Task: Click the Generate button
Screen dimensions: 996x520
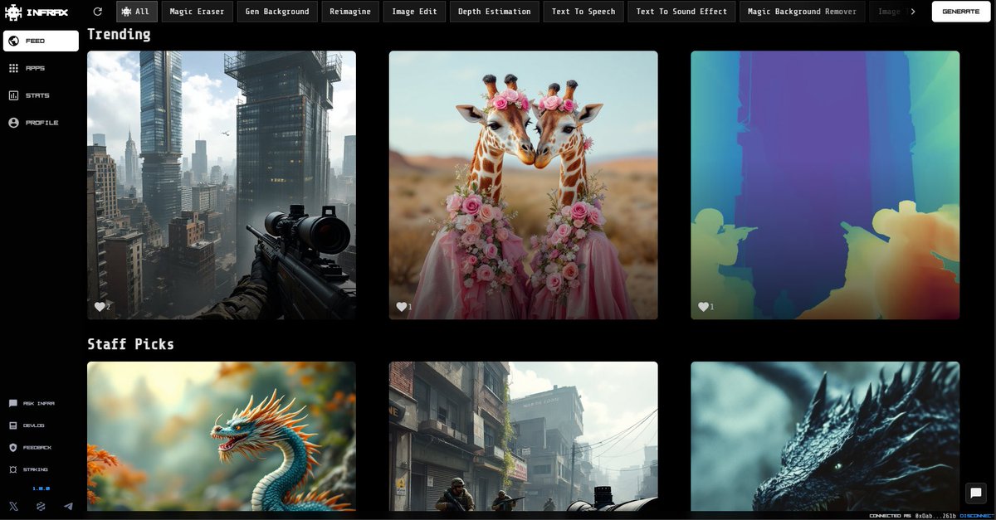Action: tap(960, 12)
